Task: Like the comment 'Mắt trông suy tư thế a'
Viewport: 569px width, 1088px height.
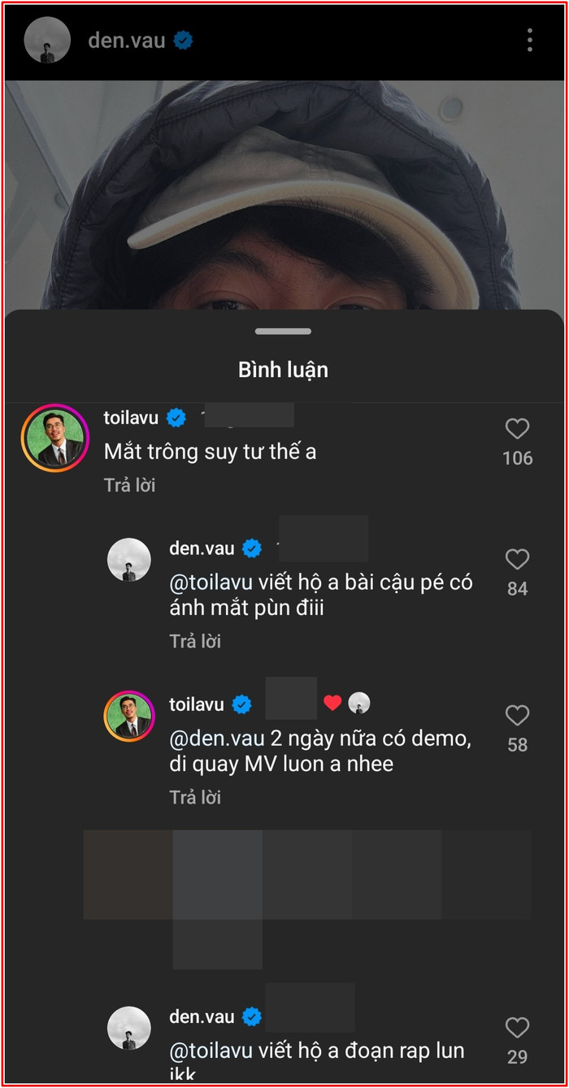Action: [x=517, y=429]
